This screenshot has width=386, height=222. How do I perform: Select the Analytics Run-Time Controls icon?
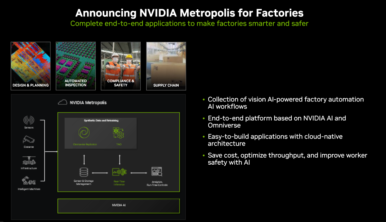click(x=157, y=171)
